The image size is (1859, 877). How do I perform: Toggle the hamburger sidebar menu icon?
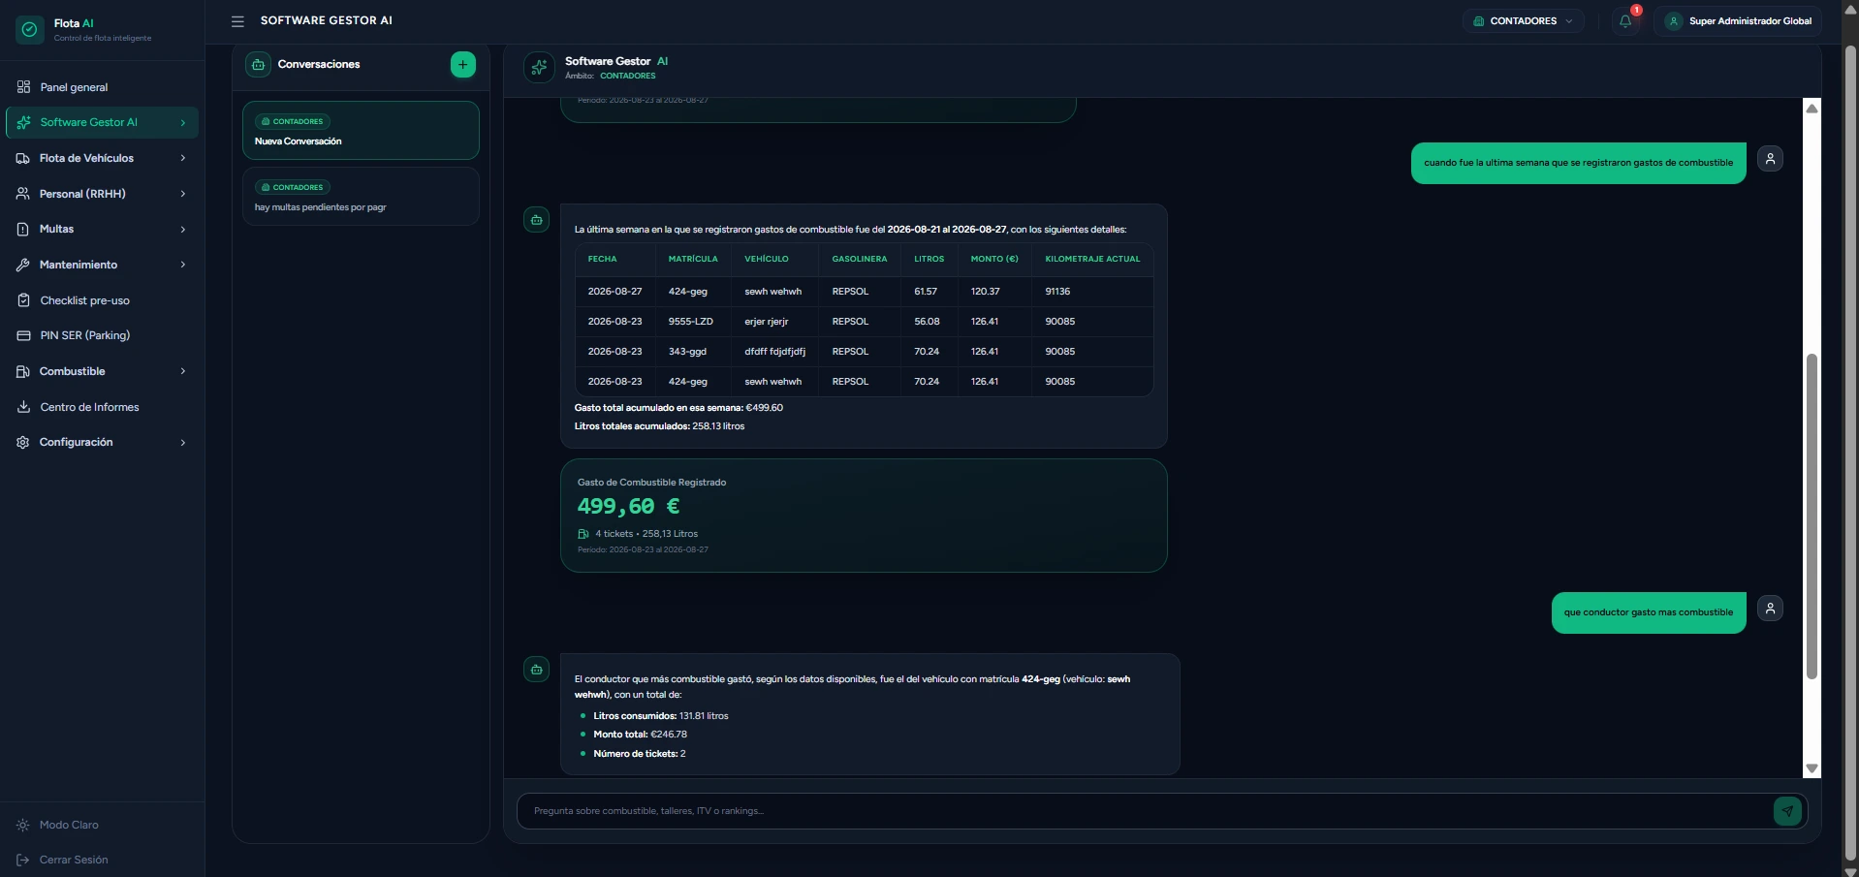tap(237, 21)
